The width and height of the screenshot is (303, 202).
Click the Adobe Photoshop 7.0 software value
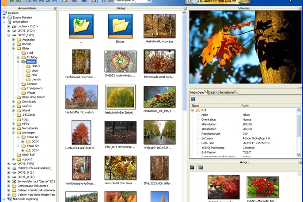[x=256, y=138]
